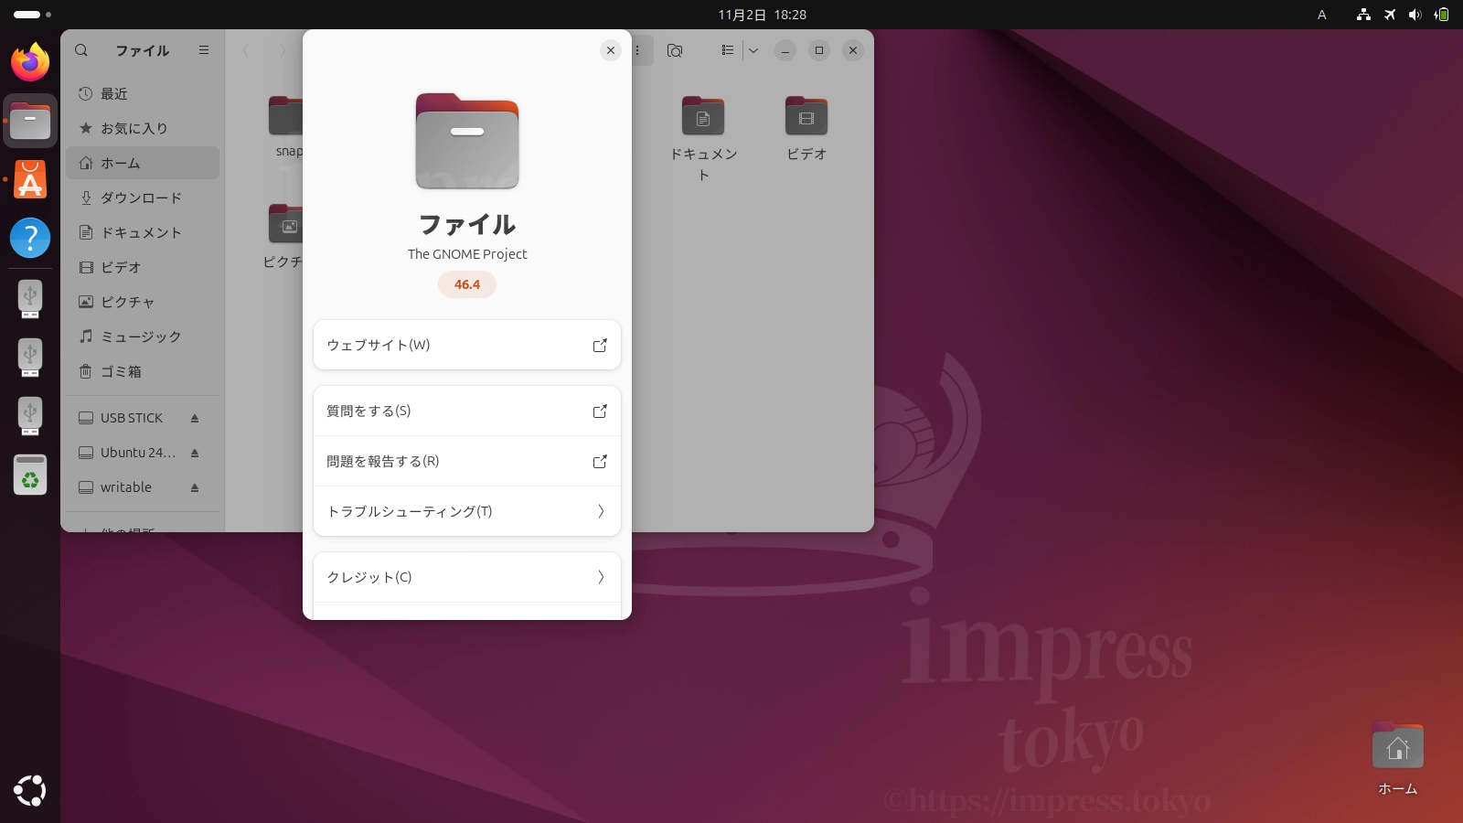
Task: Expand クレジット(C) row
Action: pyautogui.click(x=467, y=577)
